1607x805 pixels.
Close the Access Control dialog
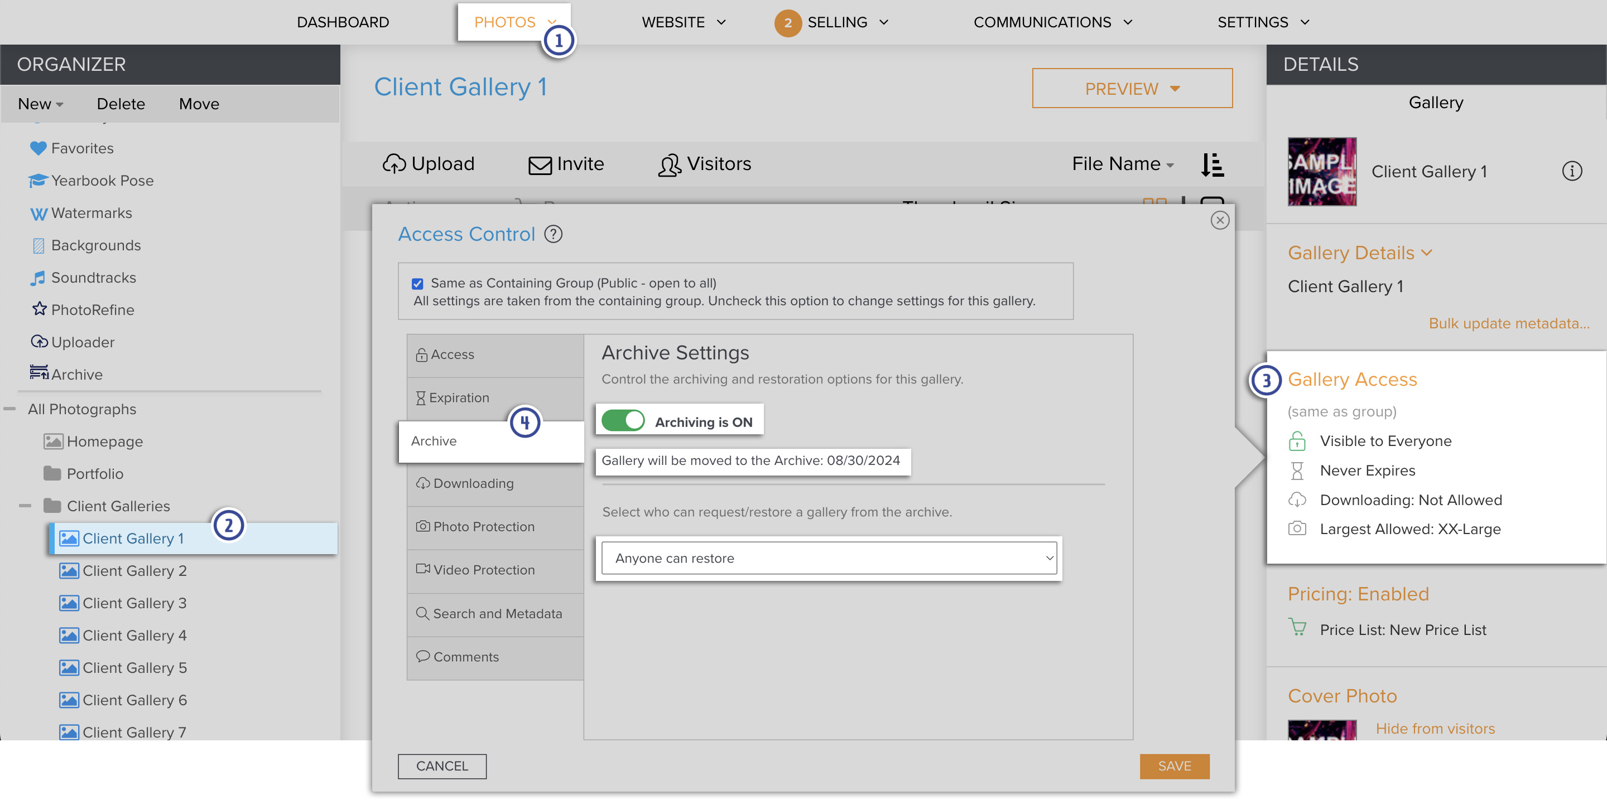[1220, 221]
